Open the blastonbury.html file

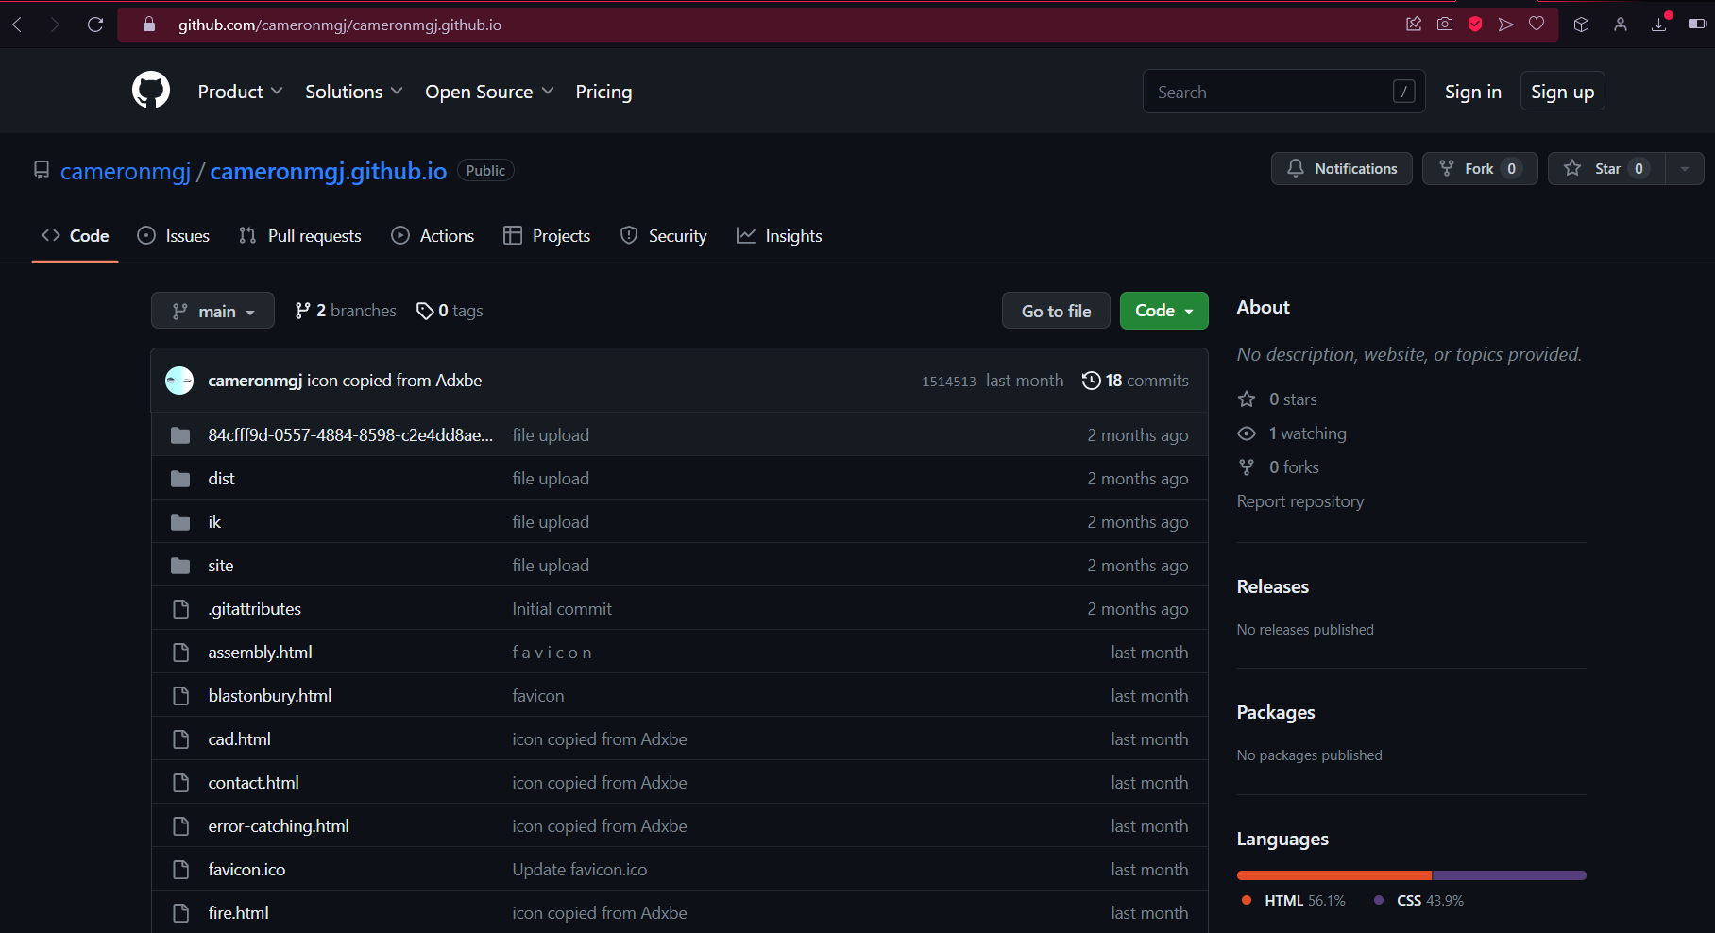click(x=270, y=696)
